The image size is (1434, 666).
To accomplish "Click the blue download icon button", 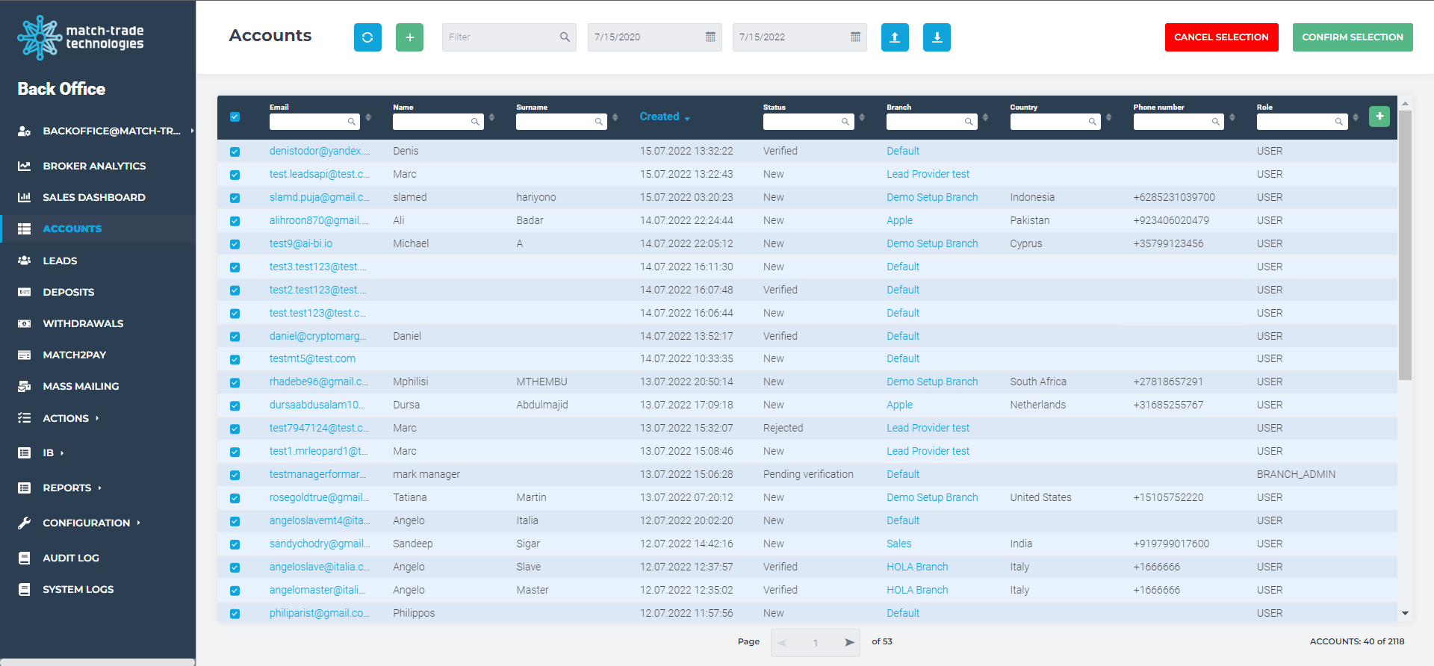I will tap(937, 37).
